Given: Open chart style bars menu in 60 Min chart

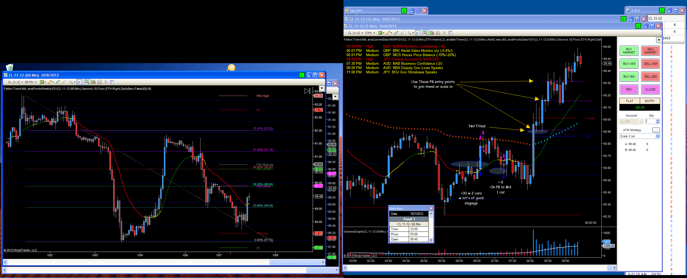Looking at the screenshot, I should [42, 82].
